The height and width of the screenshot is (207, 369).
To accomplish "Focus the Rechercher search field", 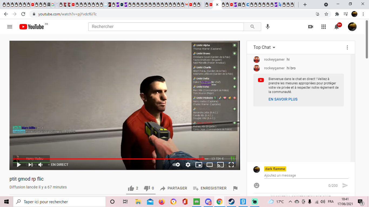I will point(166,27).
